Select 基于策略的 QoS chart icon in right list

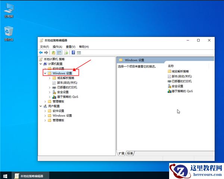[x=169, y=91]
